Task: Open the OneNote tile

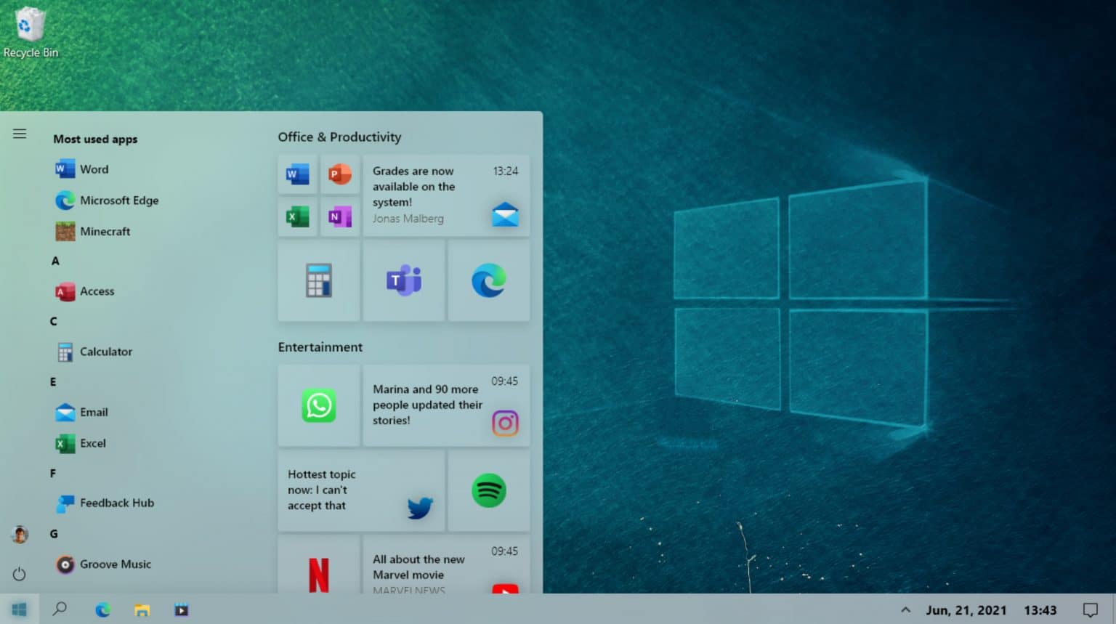Action: tap(340, 216)
